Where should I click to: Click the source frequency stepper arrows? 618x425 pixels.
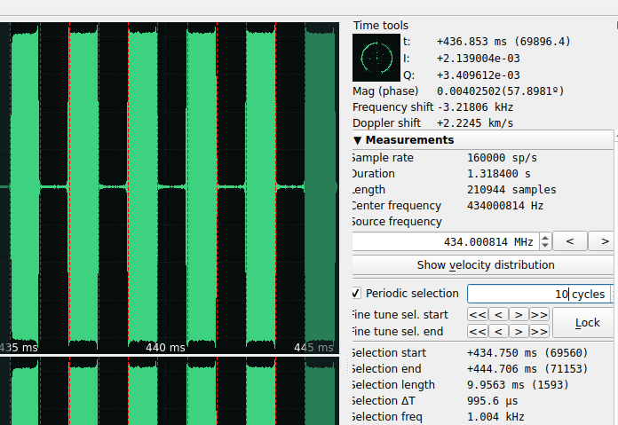(x=545, y=241)
